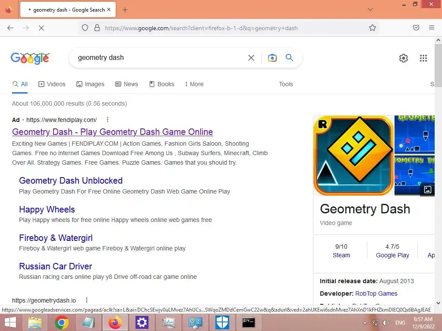Open Geometry Dash Play Game Online ad link

[113, 132]
